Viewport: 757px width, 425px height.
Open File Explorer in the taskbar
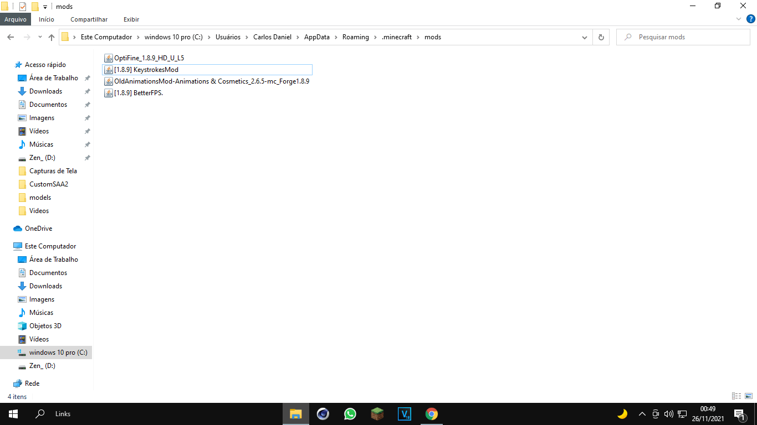pos(296,414)
